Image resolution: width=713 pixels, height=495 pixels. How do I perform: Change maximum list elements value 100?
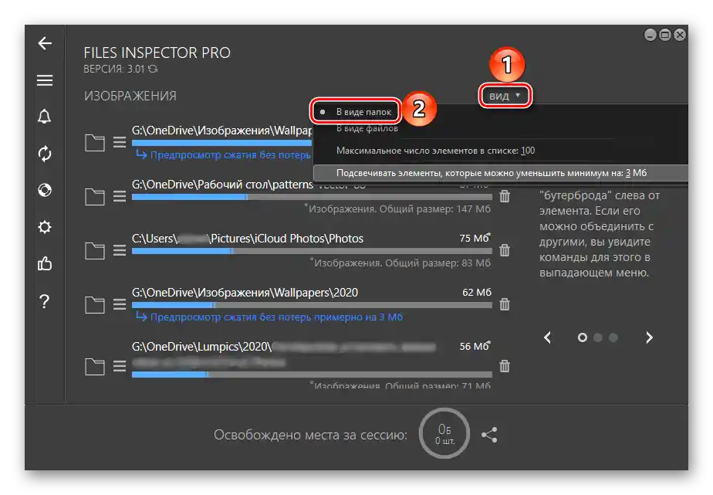pyautogui.click(x=528, y=151)
